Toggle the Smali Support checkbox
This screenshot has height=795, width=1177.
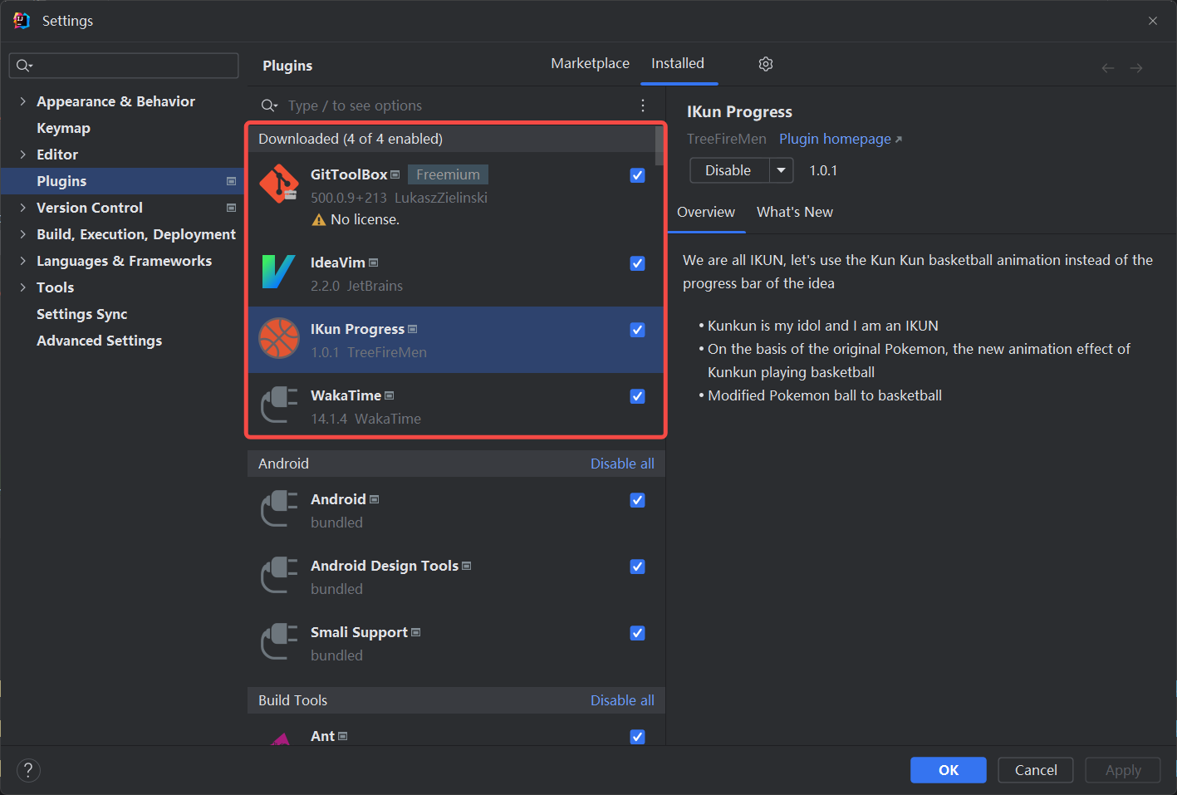638,633
